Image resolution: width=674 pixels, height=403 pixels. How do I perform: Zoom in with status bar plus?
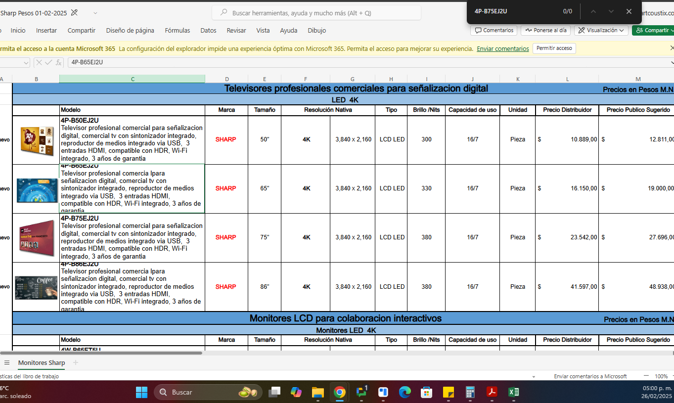coord(672,376)
